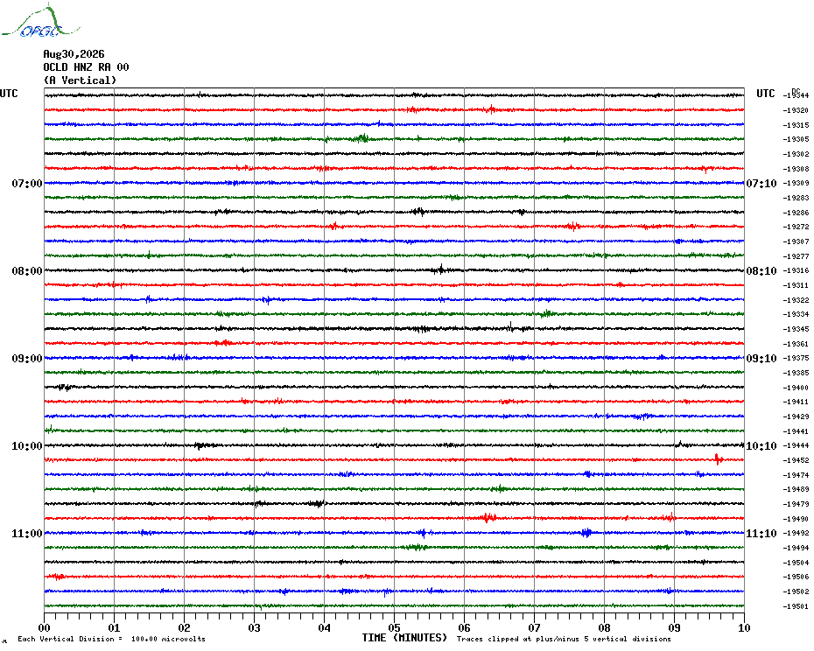This screenshot has height=651, width=814.
Task: Click DC offset value '-19452'
Action: (796, 460)
